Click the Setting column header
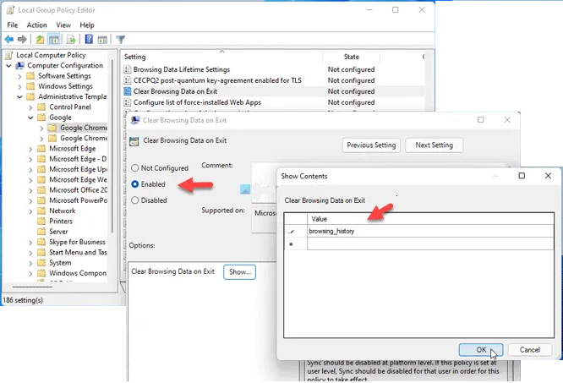The image size is (563, 383). [x=221, y=57]
